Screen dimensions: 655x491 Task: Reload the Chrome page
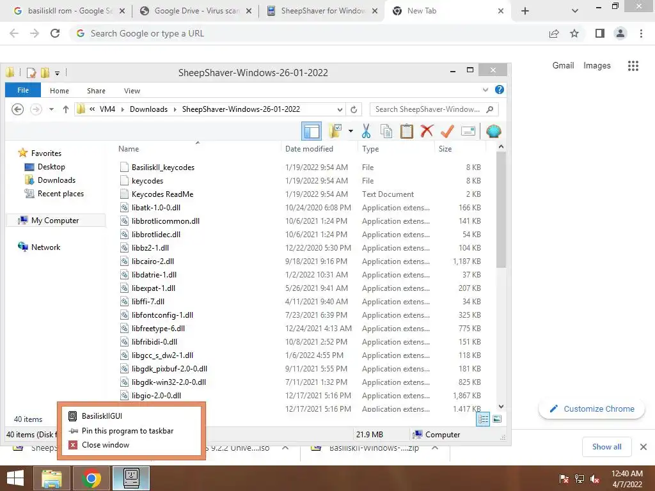click(55, 33)
